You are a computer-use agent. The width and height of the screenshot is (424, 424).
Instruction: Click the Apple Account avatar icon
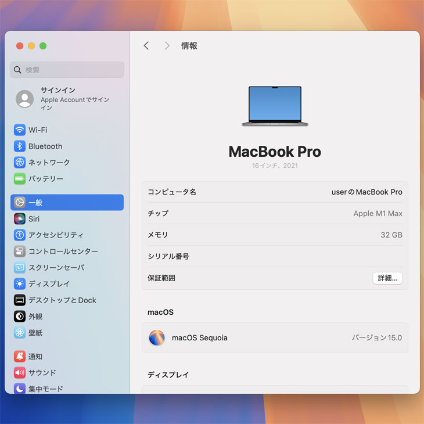[x=24, y=99]
